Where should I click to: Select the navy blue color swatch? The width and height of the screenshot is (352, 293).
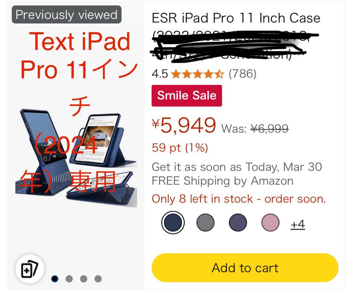[x=173, y=223]
